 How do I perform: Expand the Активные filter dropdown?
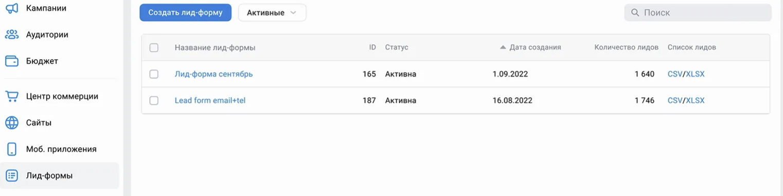click(x=272, y=13)
